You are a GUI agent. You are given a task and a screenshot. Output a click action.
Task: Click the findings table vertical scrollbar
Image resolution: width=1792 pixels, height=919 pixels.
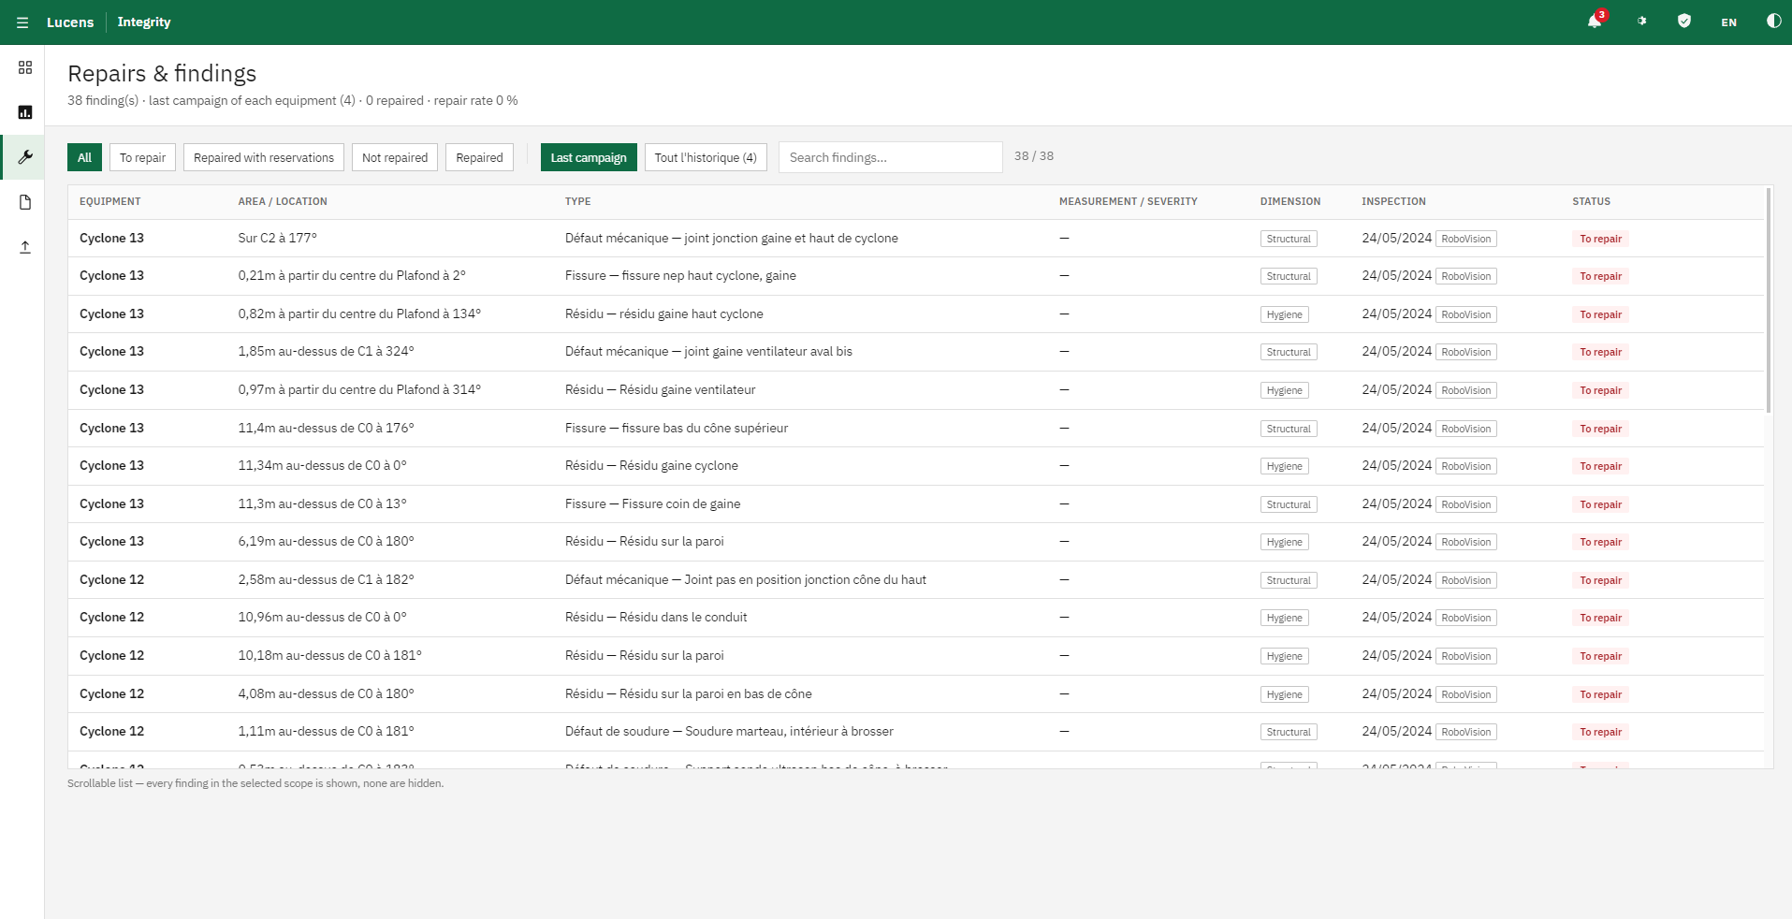[x=1769, y=300]
